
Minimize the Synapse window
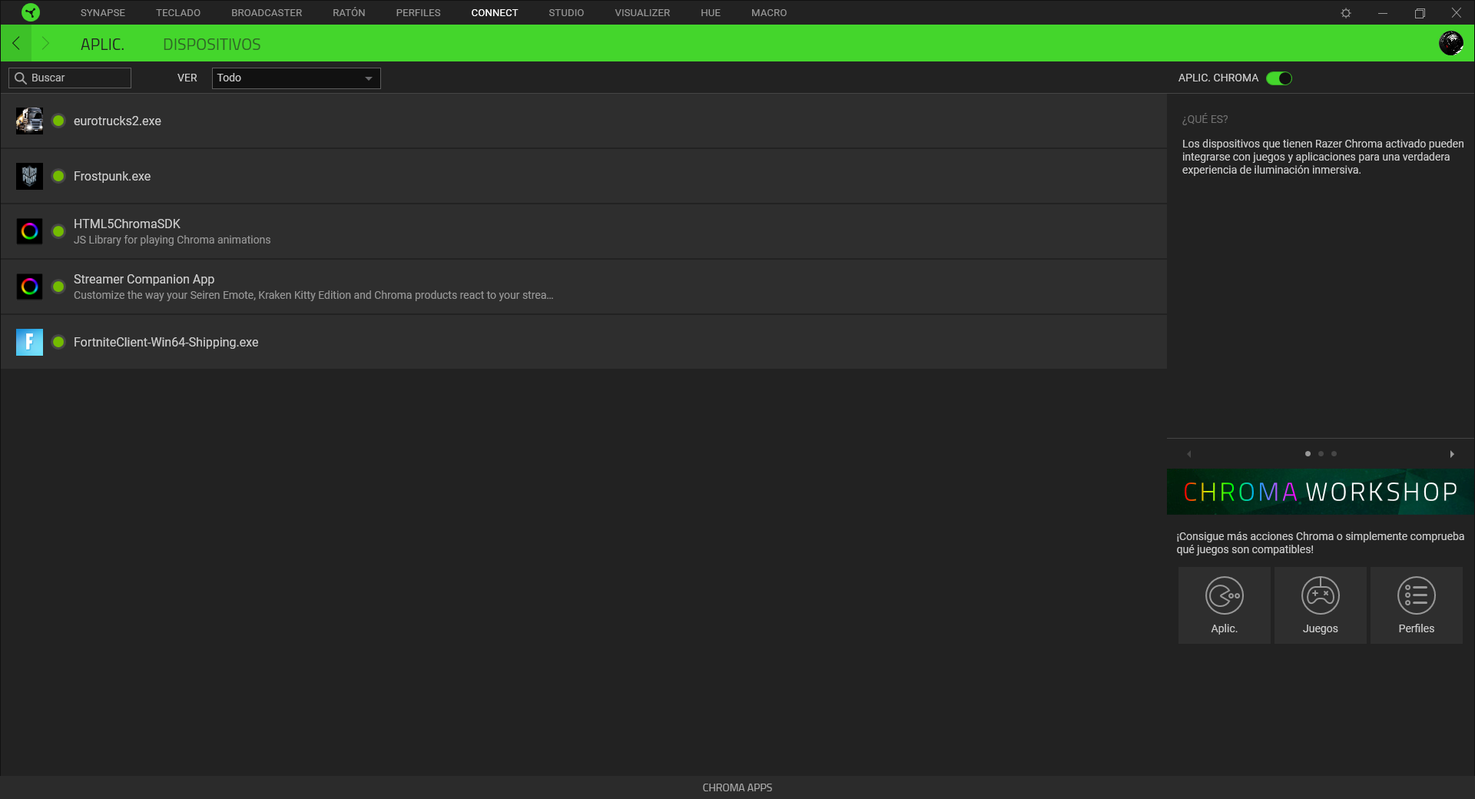[1383, 13]
